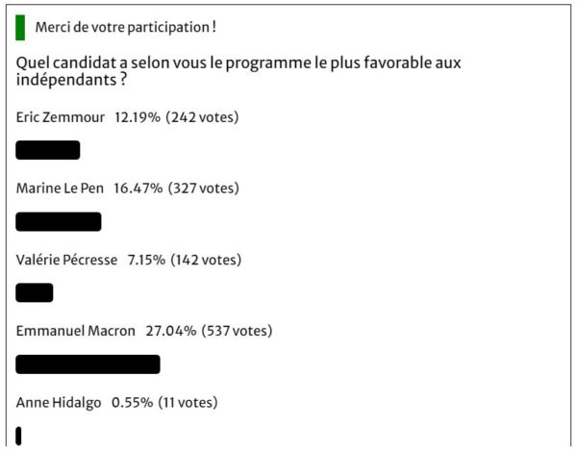577x452 pixels.
Task: Click Eric Zemmour's 12.19% percentage
Action: [138, 117]
